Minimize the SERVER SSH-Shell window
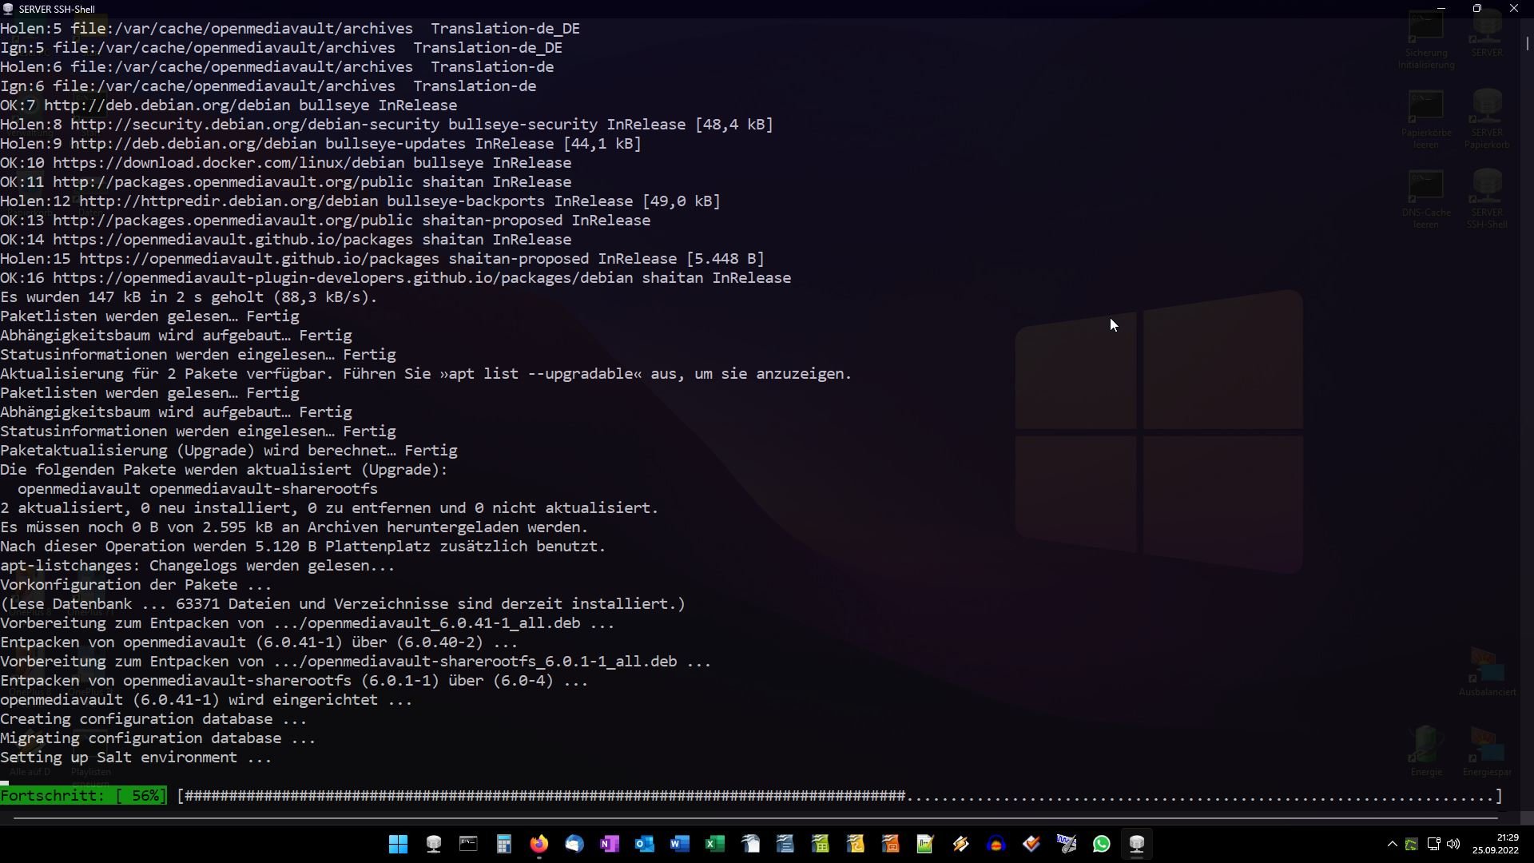 1441,8
